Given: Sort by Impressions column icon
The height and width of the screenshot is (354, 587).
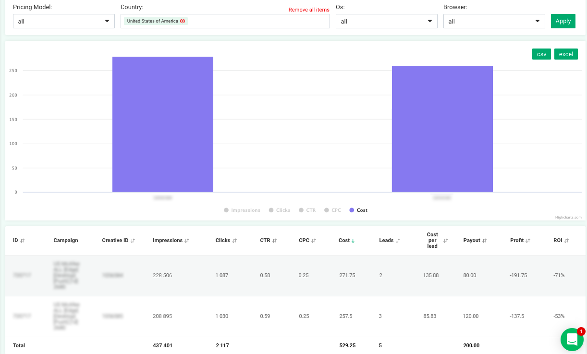Looking at the screenshot, I should [187, 241].
